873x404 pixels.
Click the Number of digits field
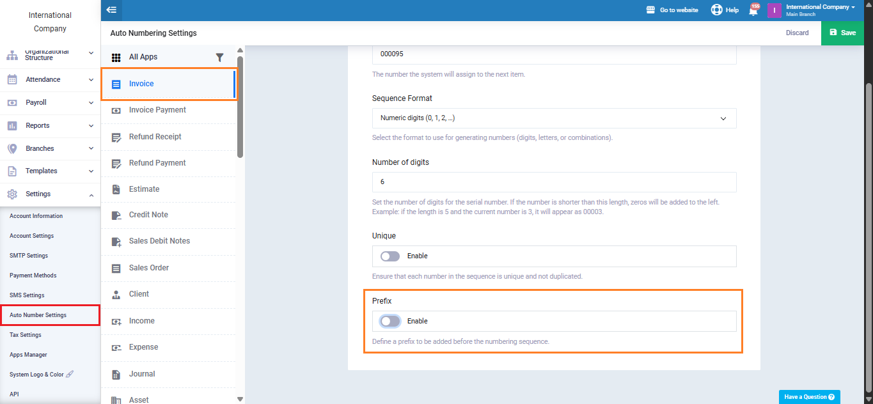point(554,182)
